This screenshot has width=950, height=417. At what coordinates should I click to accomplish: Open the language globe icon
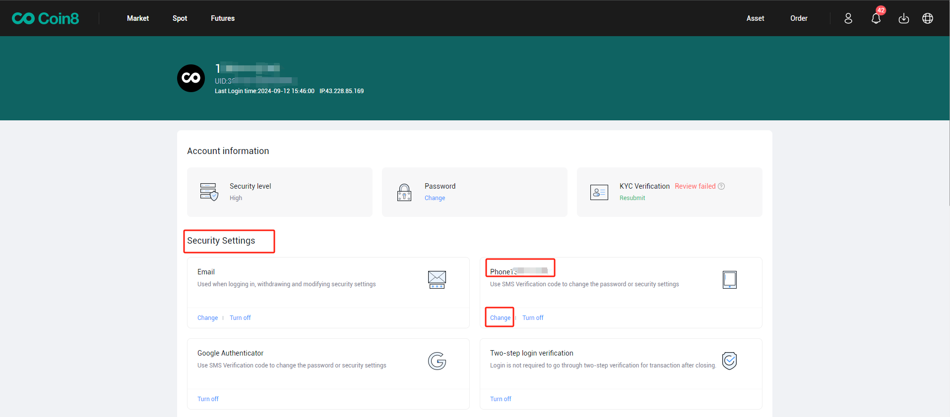928,18
